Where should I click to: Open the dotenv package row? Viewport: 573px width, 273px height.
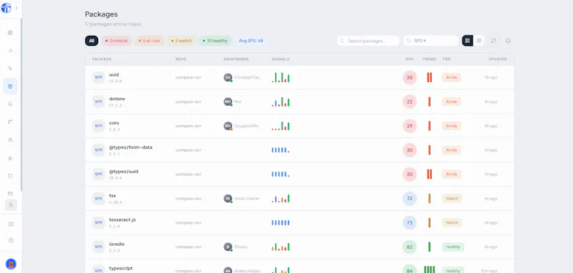pyautogui.click(x=299, y=101)
